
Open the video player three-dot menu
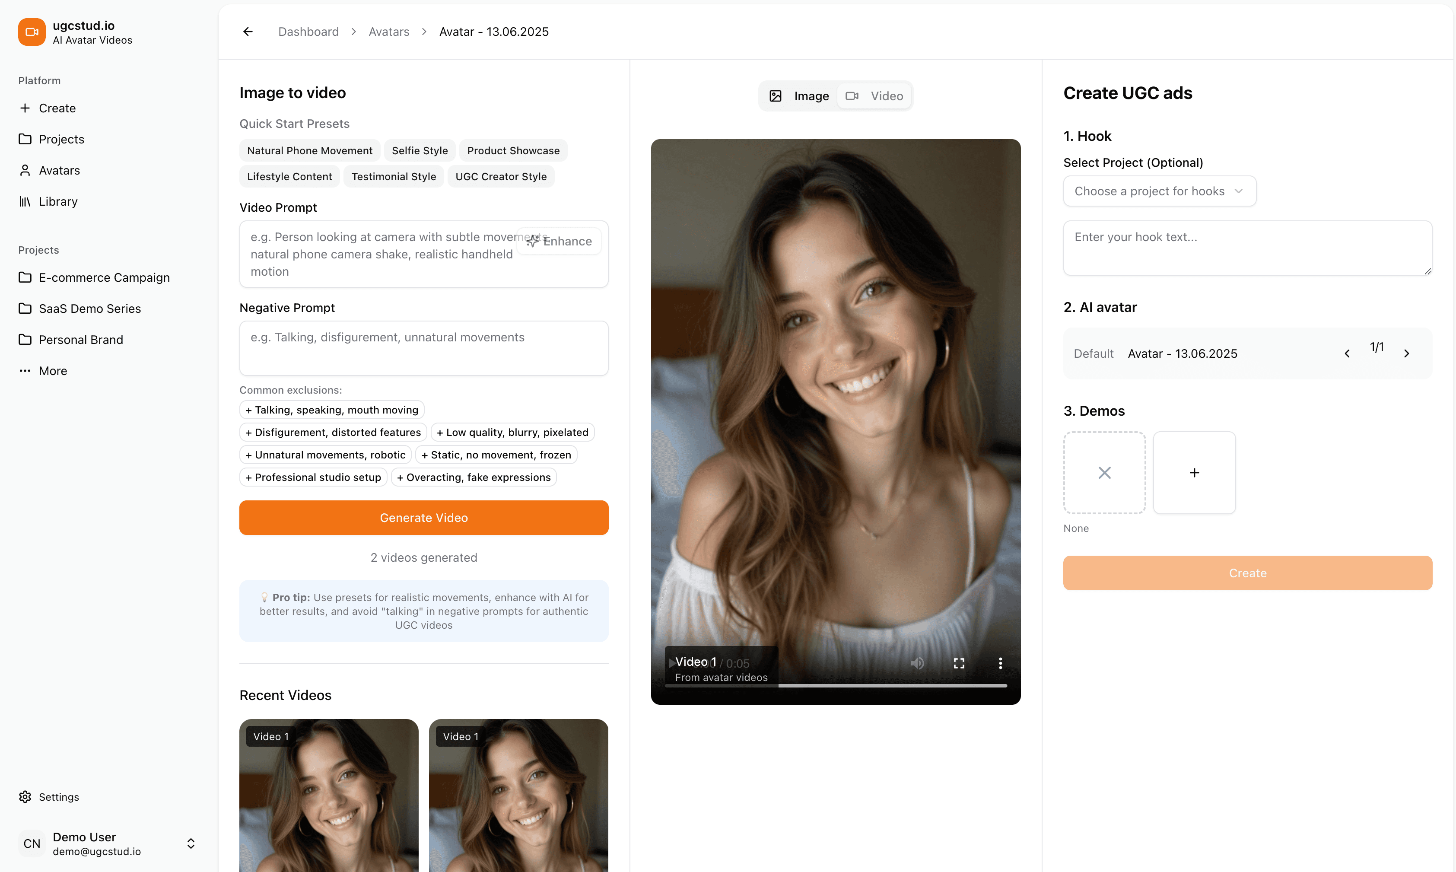[x=1000, y=663]
